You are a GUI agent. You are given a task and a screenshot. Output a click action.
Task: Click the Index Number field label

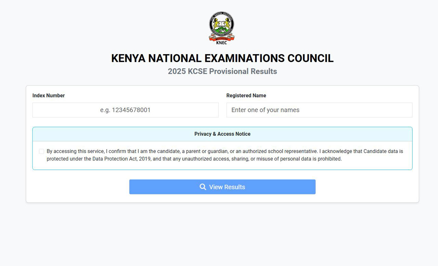pos(49,96)
